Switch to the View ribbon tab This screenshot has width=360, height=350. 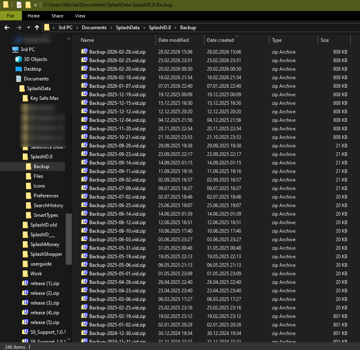pyautogui.click(x=80, y=16)
